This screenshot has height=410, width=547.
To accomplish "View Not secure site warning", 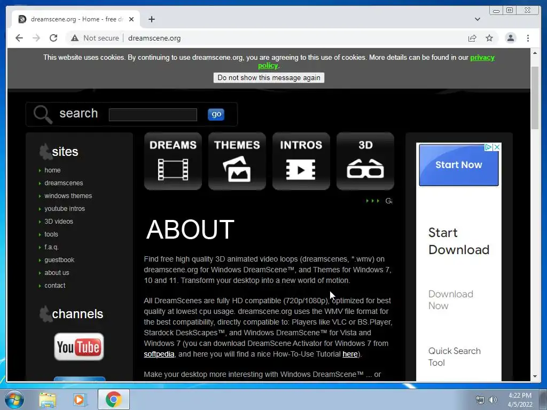I will click(x=95, y=38).
